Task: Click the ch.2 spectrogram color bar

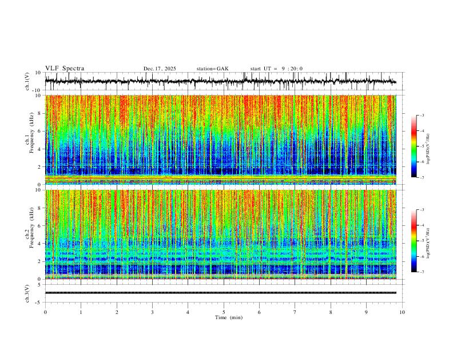Action: click(x=414, y=241)
